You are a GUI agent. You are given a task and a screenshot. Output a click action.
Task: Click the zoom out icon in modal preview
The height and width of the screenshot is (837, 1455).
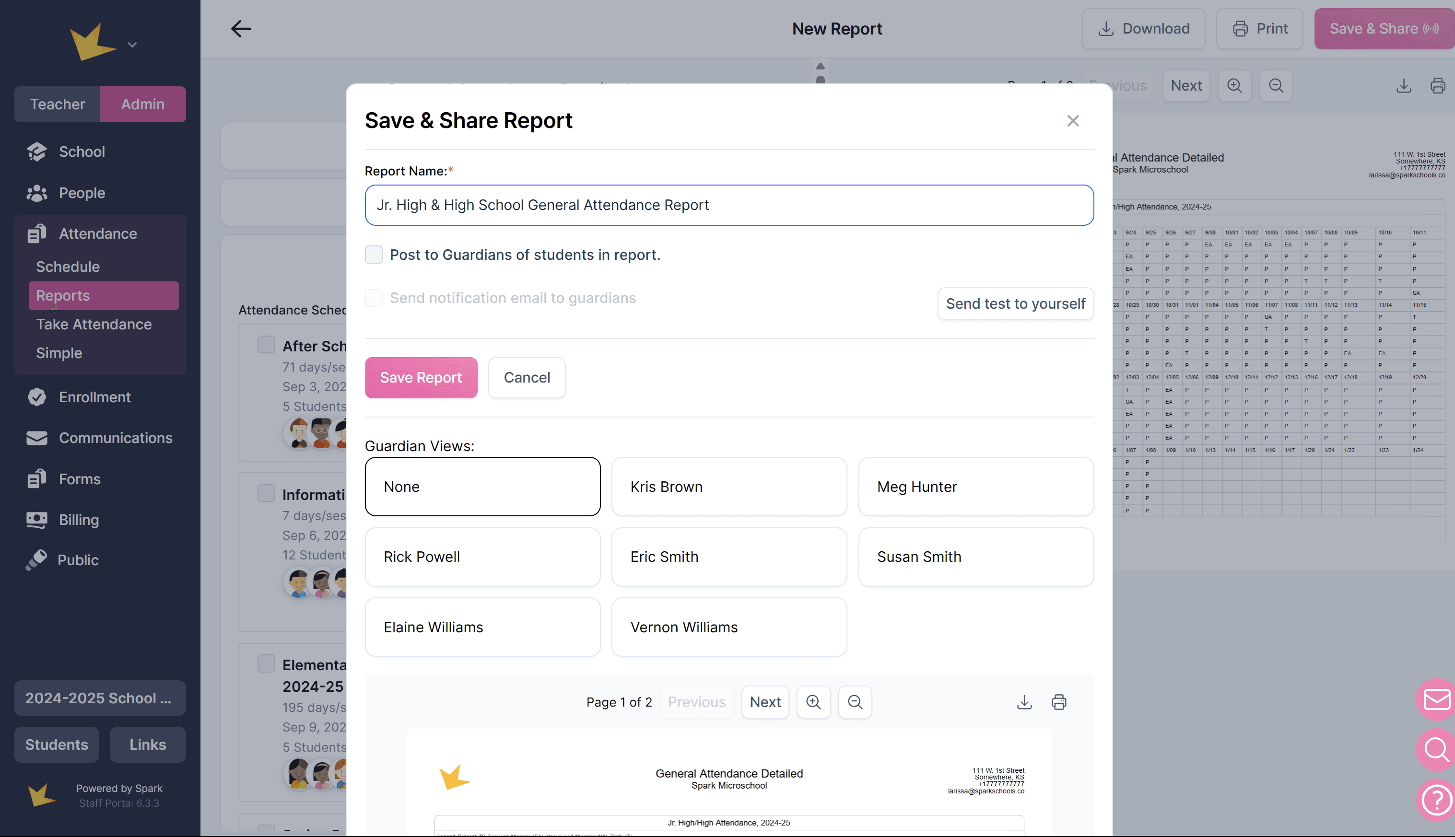coord(855,702)
